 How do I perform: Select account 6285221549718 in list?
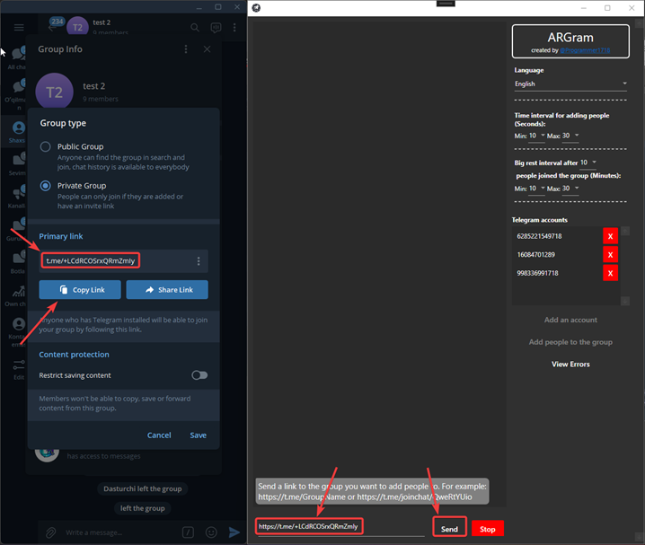[539, 236]
